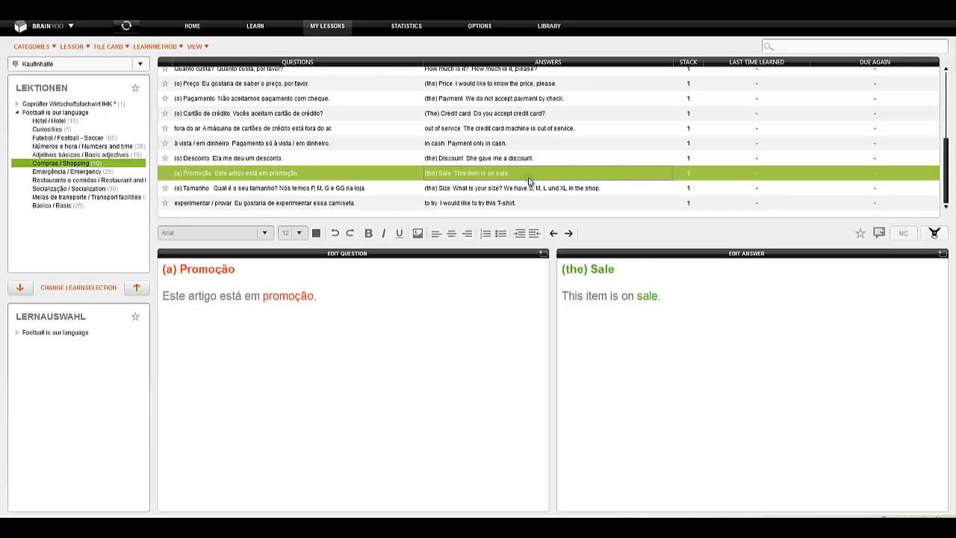The width and height of the screenshot is (956, 538).
Task: Open the Categories dropdown menu
Action: tap(34, 46)
